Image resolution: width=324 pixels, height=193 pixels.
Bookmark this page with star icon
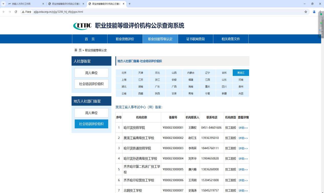tap(306, 12)
